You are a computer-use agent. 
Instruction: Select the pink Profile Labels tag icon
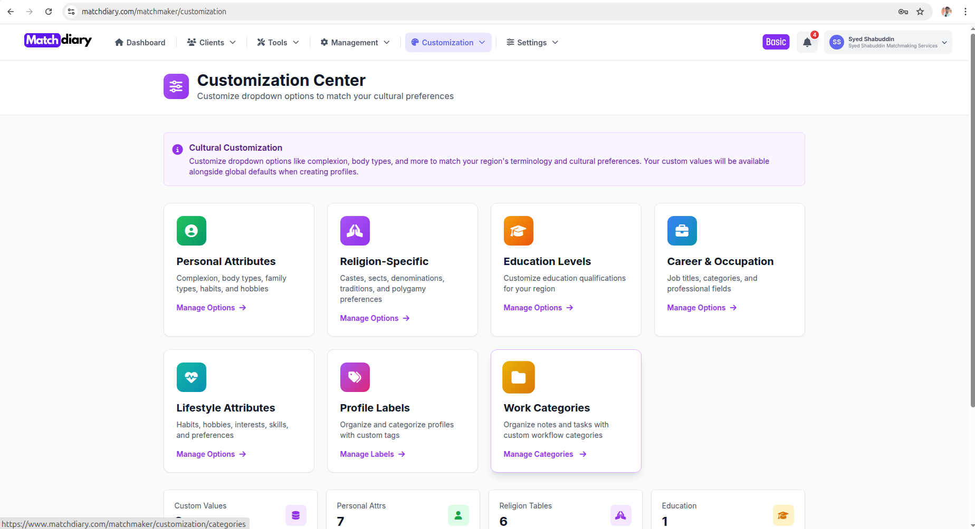point(355,377)
